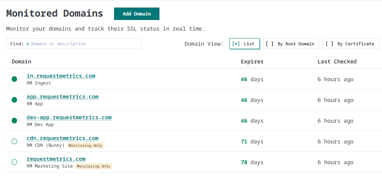
Task: Click 46 days expiry for in.requestmetrics.com
Action: 252,79
